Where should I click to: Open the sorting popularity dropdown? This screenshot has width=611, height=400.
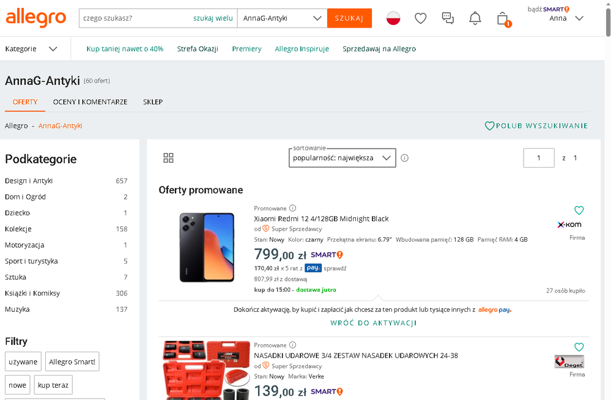342,158
